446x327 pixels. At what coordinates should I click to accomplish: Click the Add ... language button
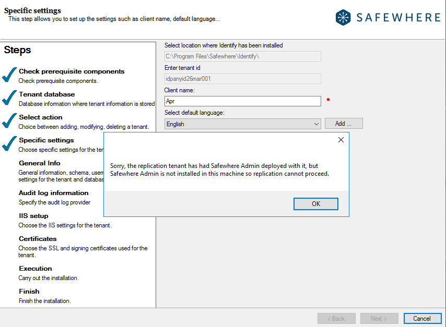click(344, 124)
